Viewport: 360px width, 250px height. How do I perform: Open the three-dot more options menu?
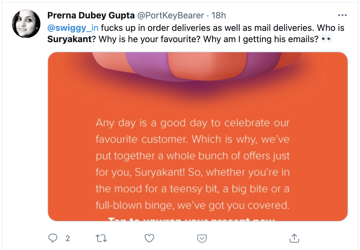pos(342,15)
